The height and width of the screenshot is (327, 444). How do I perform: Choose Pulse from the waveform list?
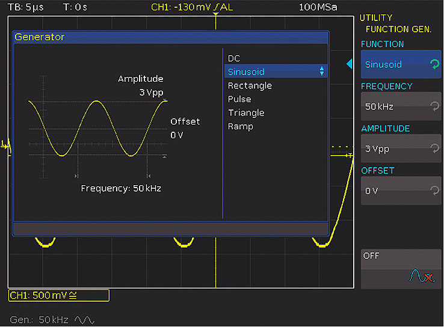(x=239, y=99)
